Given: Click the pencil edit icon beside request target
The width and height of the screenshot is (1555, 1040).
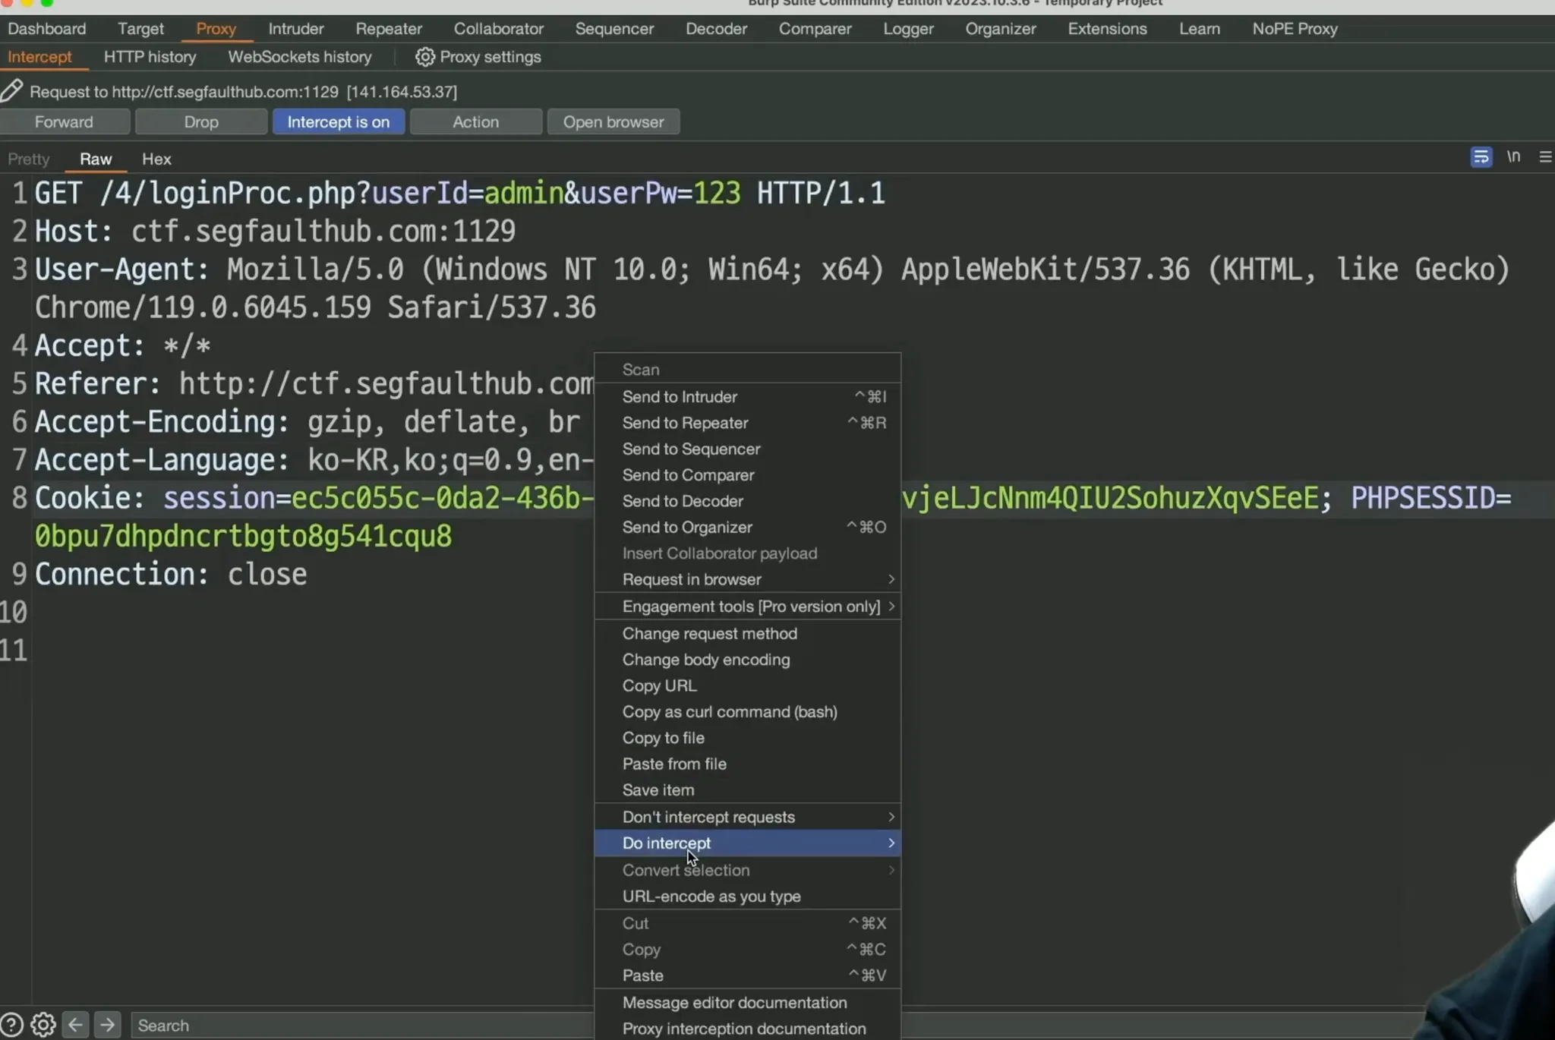Looking at the screenshot, I should click(11, 91).
